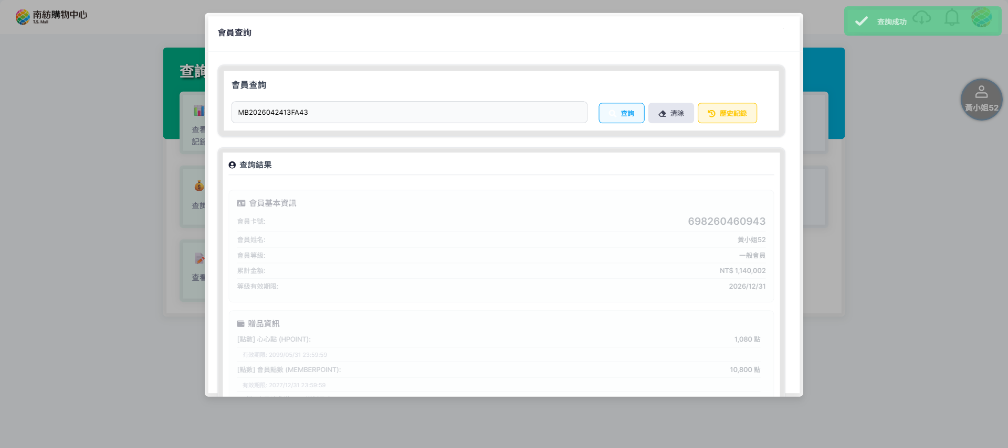Focus the member ID input field
1008x448 pixels.
click(x=409, y=112)
